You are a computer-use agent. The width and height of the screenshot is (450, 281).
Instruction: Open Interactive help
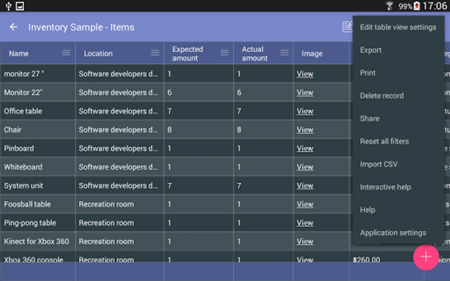(x=398, y=187)
